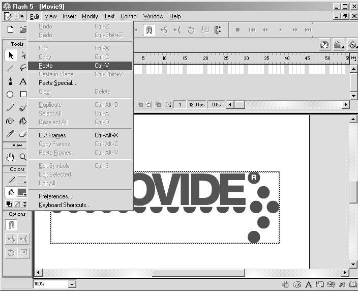This screenshot has height=291, width=358.
Task: Select the Arrow tool in Tools
Action: (x=11, y=55)
